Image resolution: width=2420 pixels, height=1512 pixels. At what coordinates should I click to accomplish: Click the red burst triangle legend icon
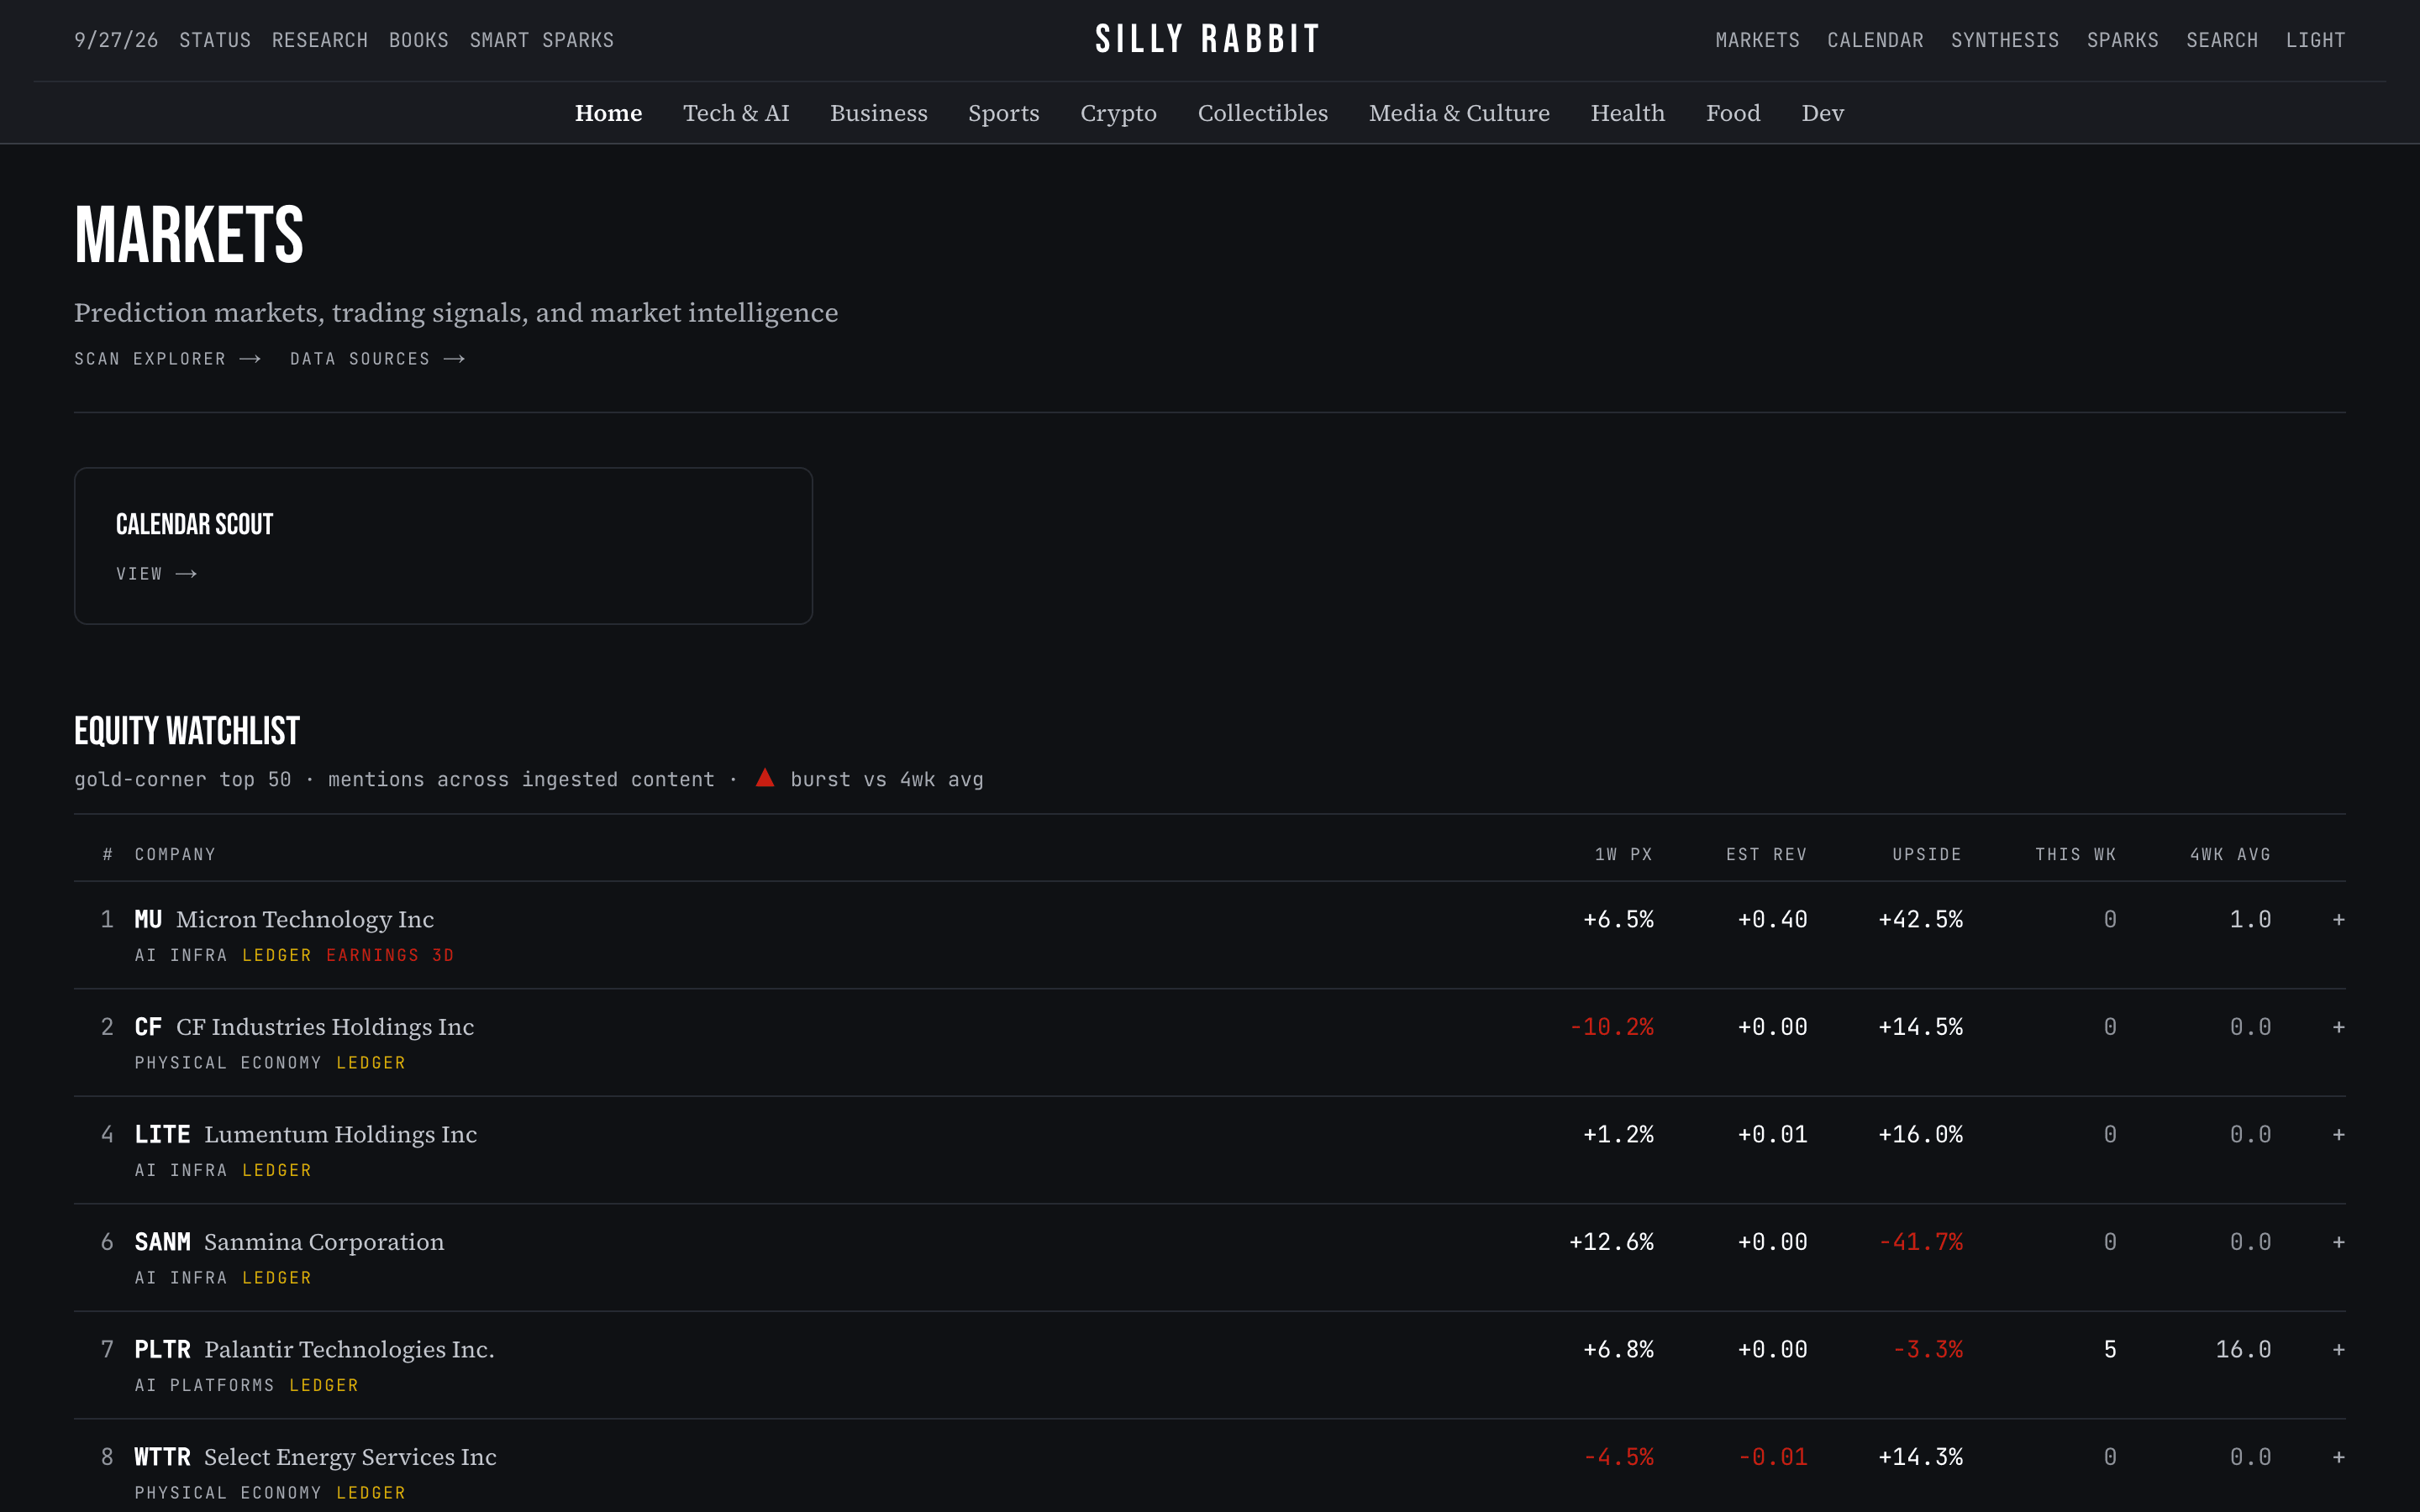pyautogui.click(x=765, y=777)
